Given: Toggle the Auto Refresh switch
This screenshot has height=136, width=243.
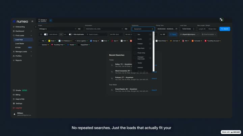Looking at the screenshot, I should click(x=46, y=34).
